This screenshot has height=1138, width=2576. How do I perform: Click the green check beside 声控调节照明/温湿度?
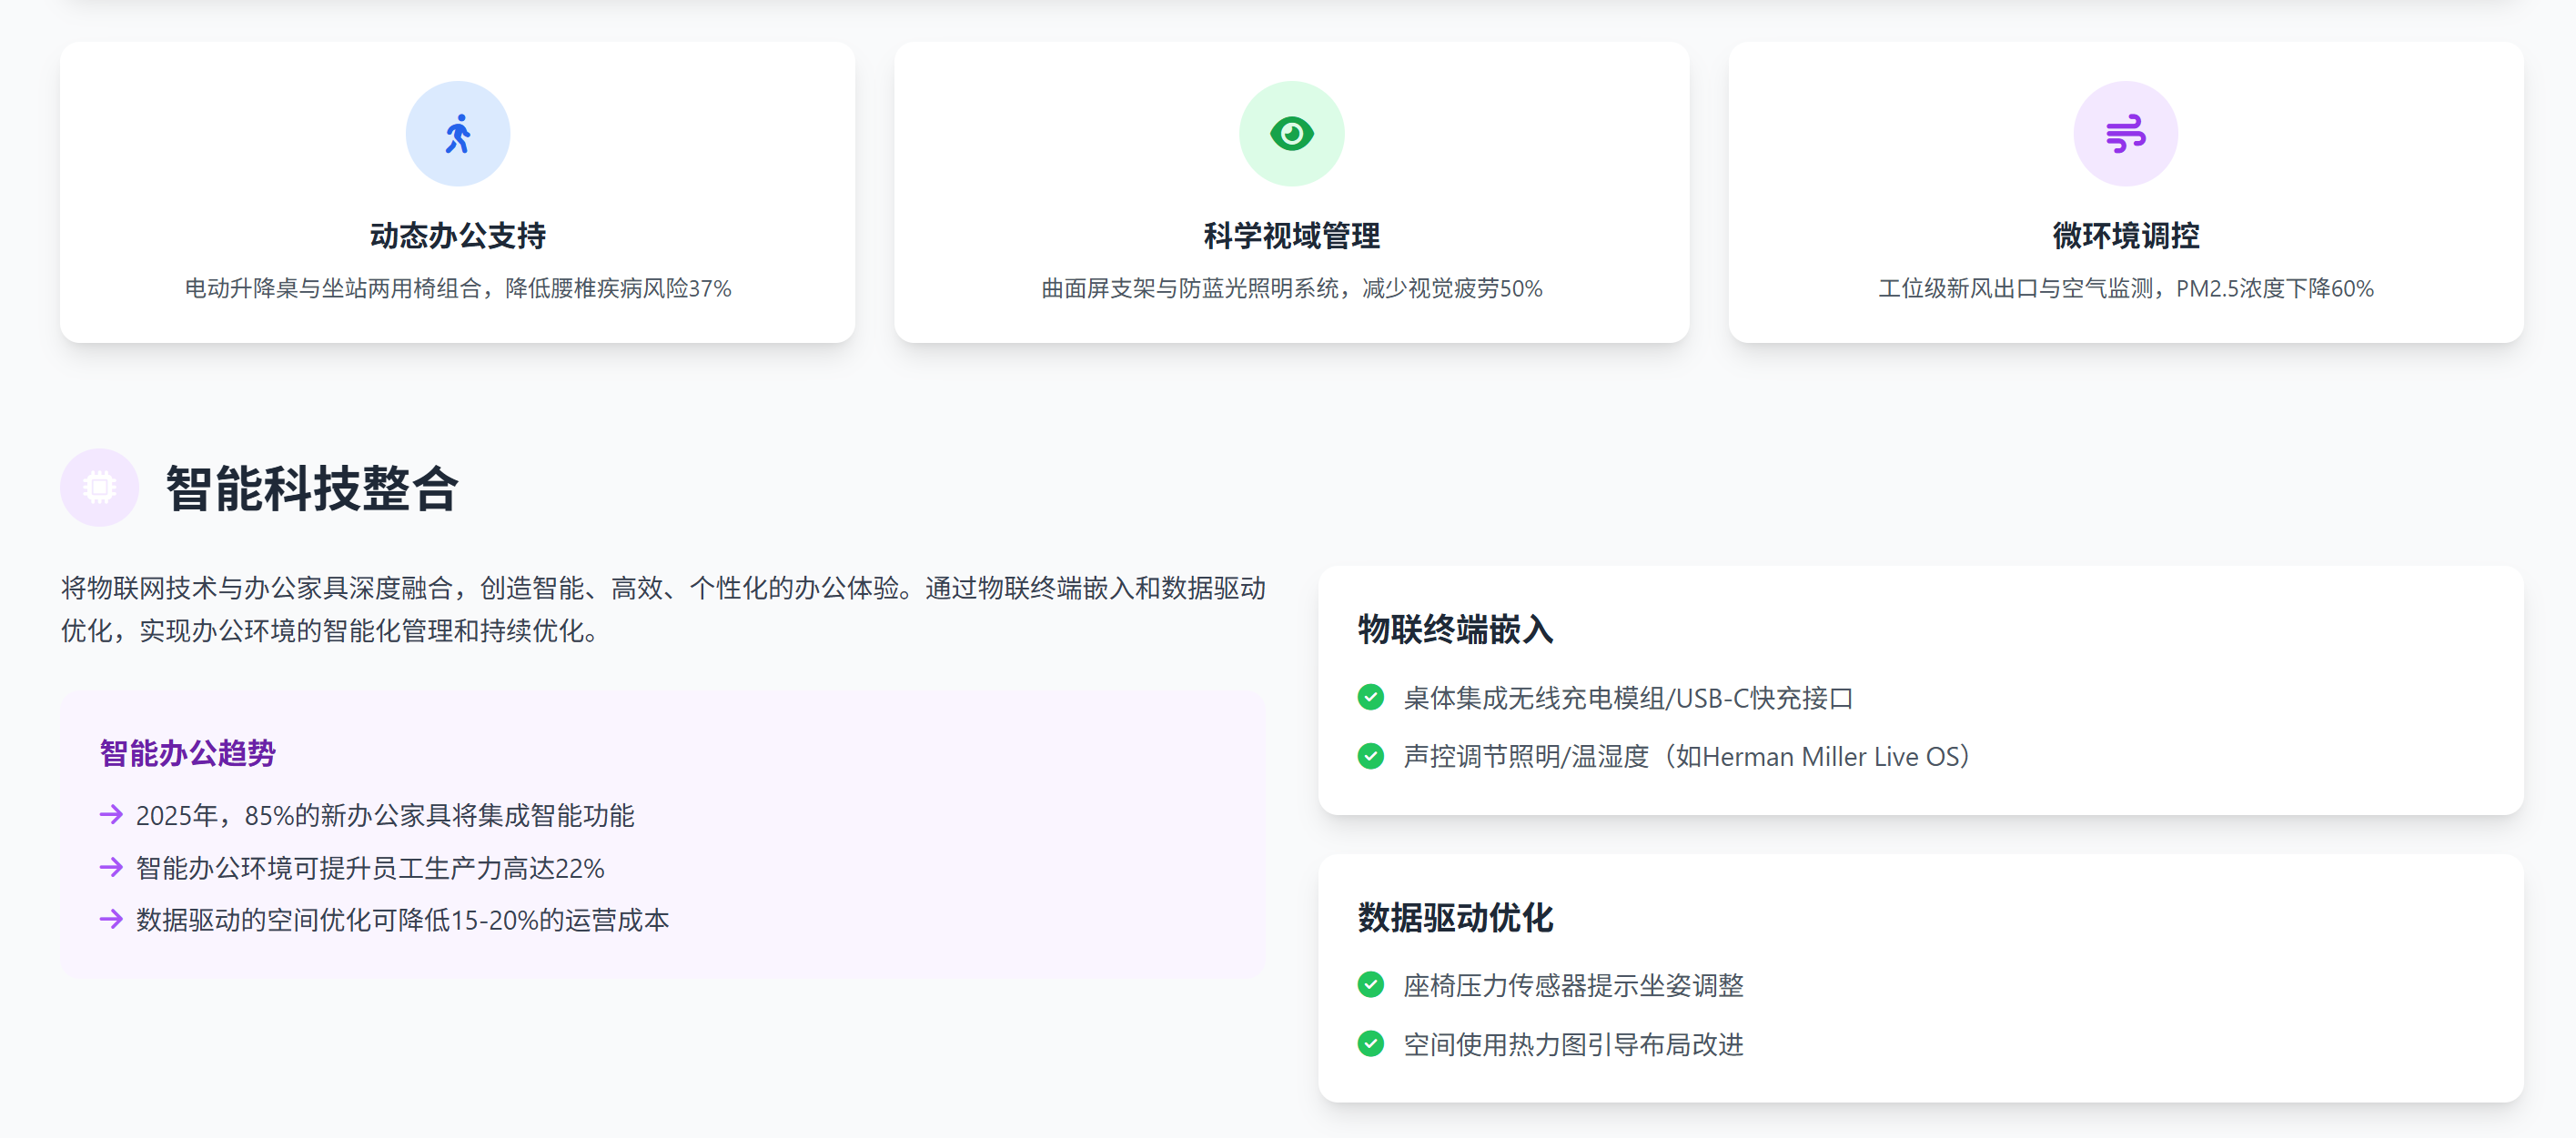point(1370,756)
